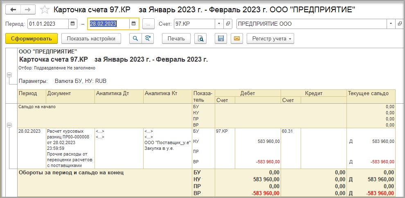Click entry red ВР debit amount -583 960,00

[268, 162]
